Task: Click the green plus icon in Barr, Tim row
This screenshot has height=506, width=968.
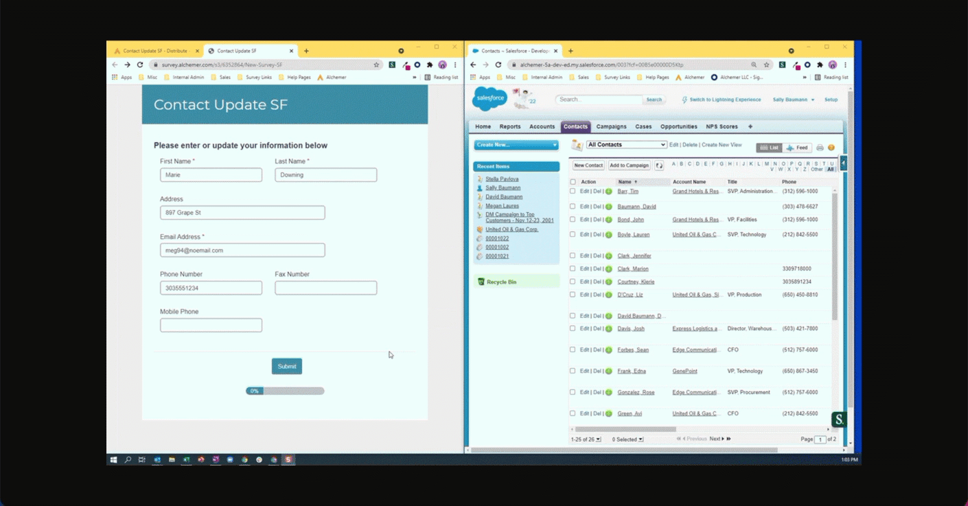Action: click(608, 192)
